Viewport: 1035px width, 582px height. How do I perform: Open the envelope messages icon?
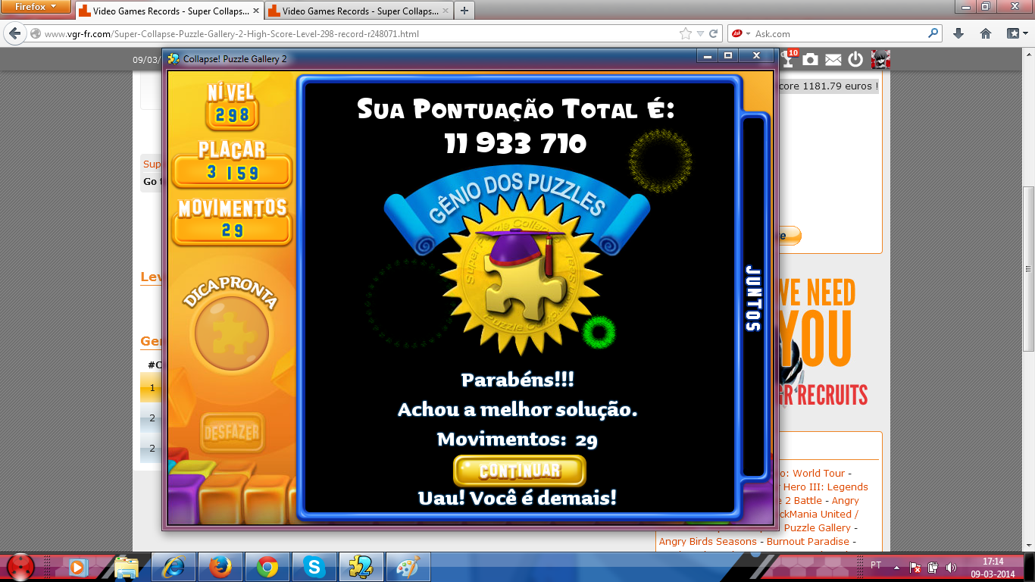833,59
